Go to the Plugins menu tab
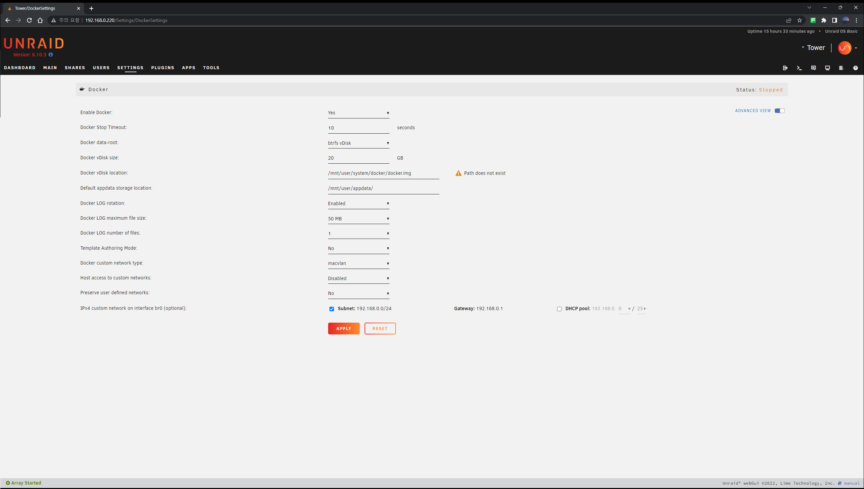864x489 pixels. click(x=163, y=68)
